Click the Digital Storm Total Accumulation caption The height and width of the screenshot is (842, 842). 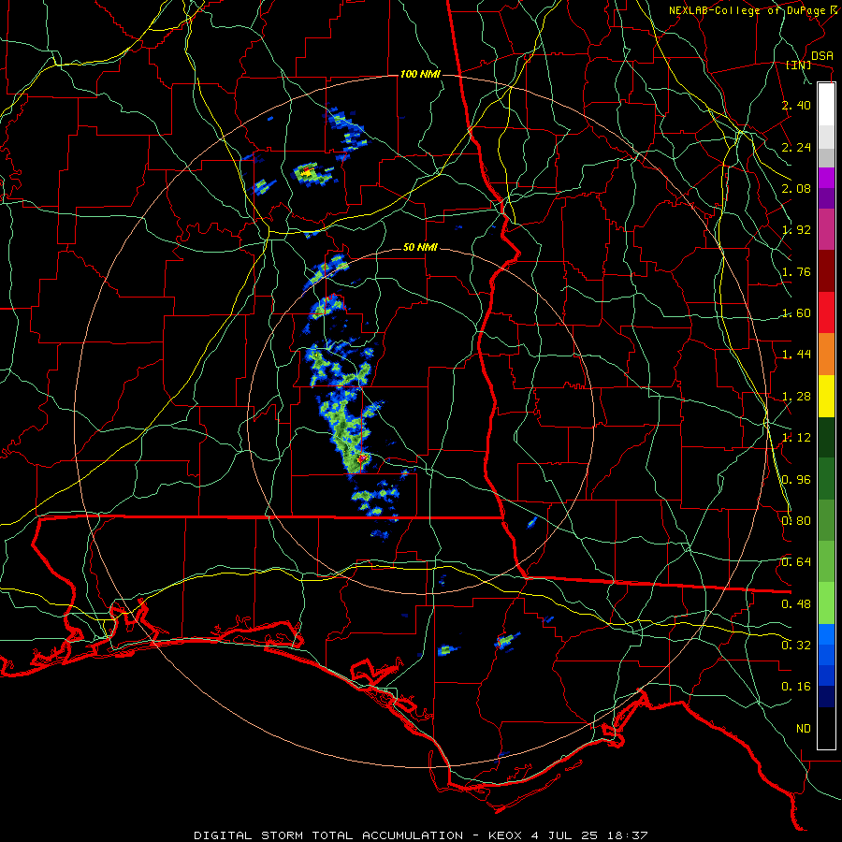(421, 835)
